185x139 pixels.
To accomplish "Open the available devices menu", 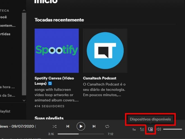I will tap(150, 129).
